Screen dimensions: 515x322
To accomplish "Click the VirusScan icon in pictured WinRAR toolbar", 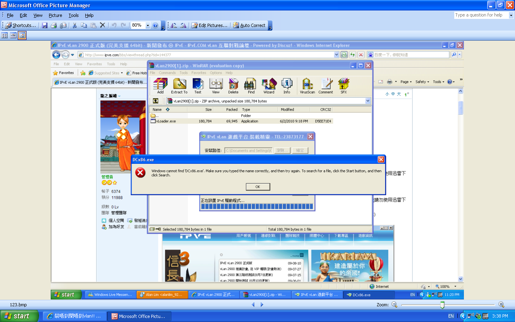I will tap(307, 86).
